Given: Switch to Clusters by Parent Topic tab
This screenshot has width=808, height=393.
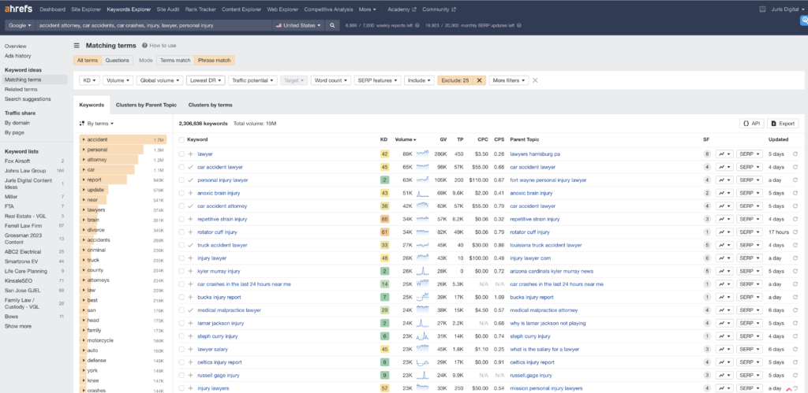Looking at the screenshot, I should point(146,105).
